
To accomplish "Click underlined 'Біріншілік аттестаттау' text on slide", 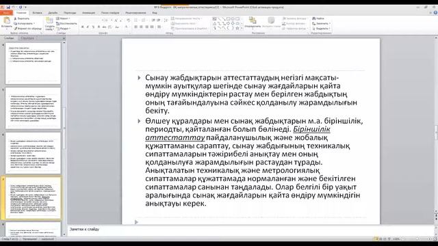I will coord(237,133).
